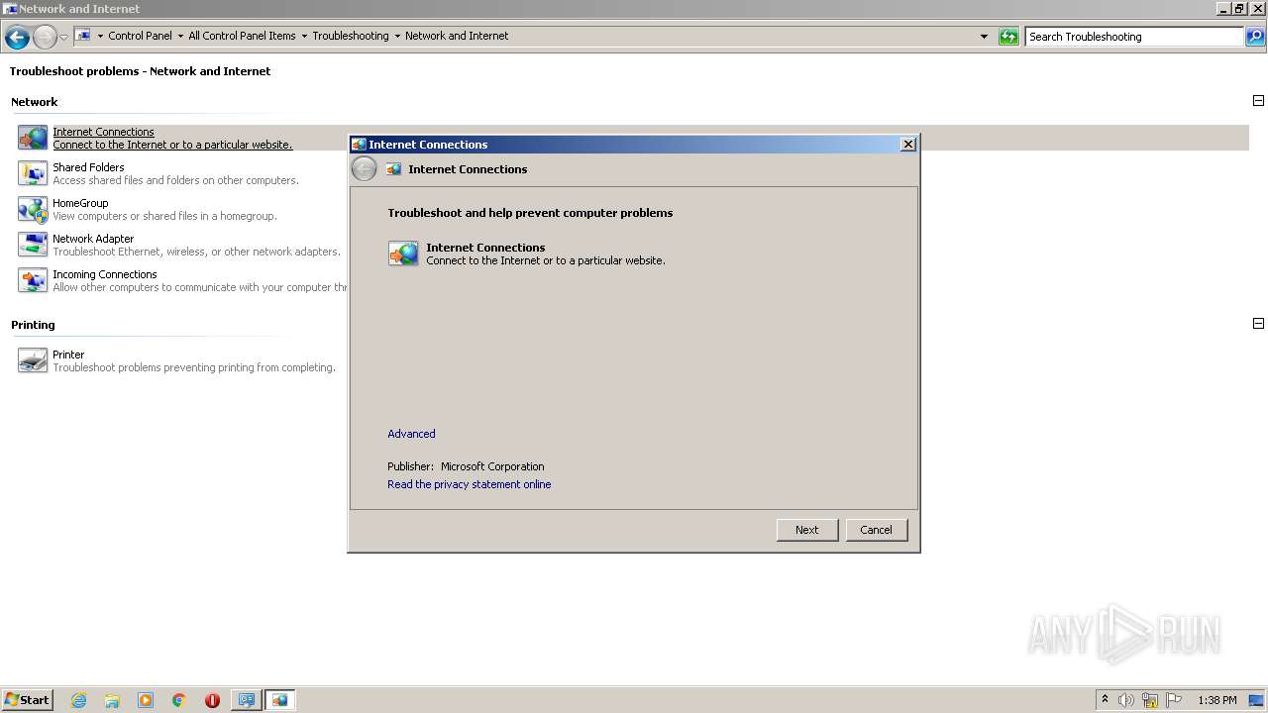Viewport: 1268px width, 713px height.
Task: Switch to Control Panel taskbar window
Action: [x=245, y=700]
